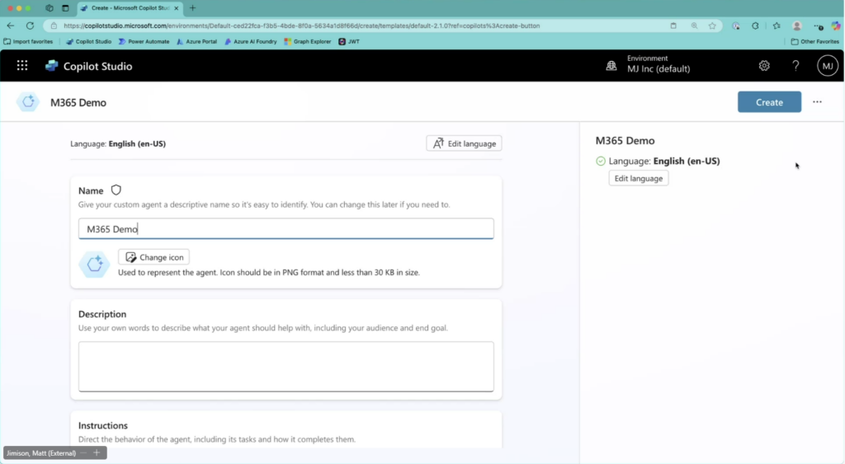This screenshot has height=464, width=845.
Task: Click the Description section heading
Action: [x=102, y=314]
